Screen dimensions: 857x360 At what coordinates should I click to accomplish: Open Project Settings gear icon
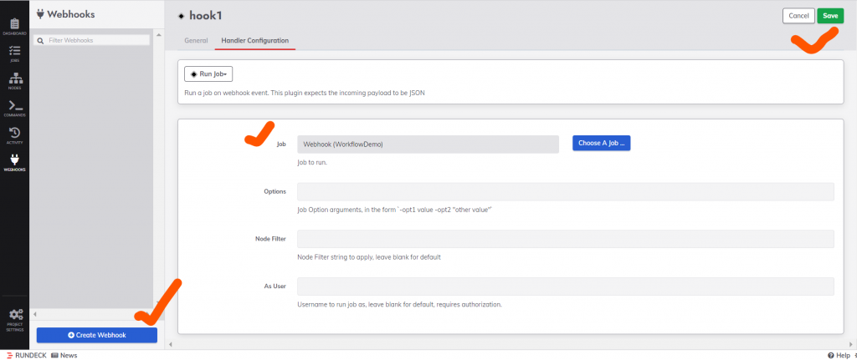pyautogui.click(x=14, y=317)
